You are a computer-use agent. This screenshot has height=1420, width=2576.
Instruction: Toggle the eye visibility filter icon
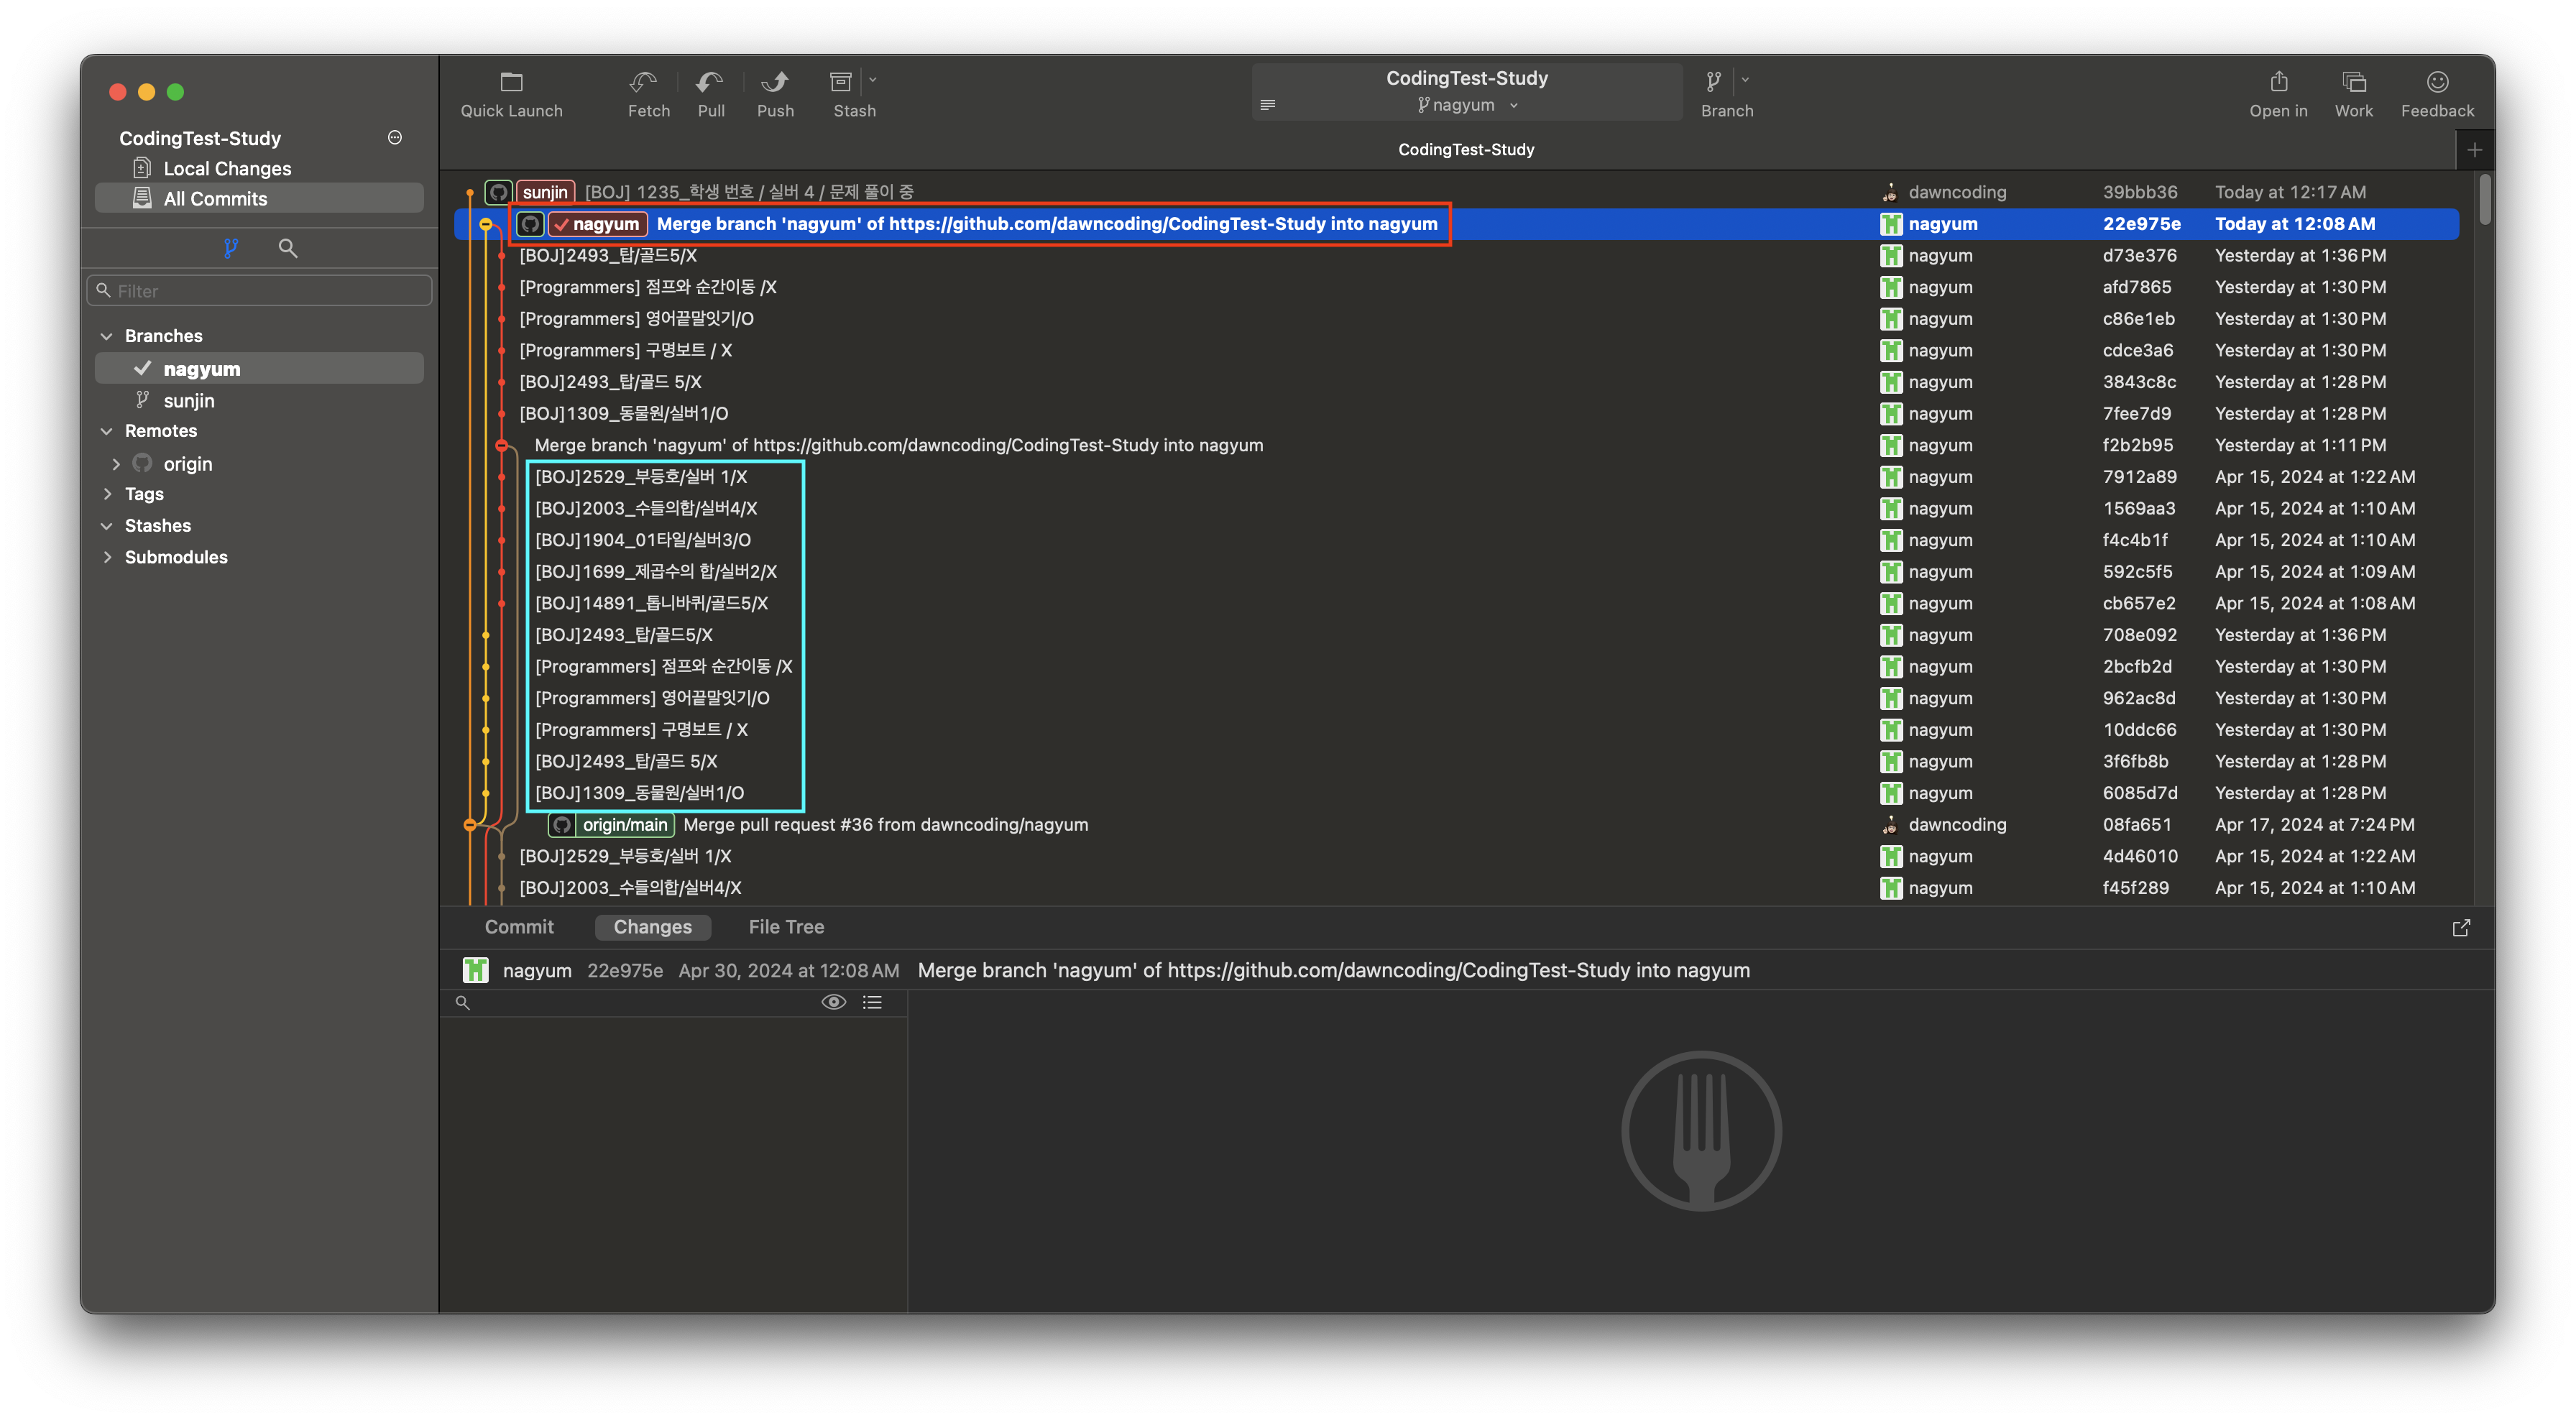click(834, 1002)
